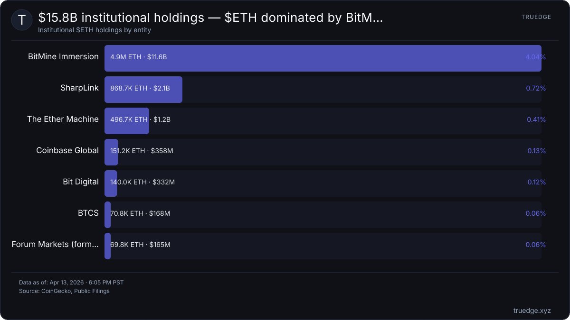Open the truedge.xyz link
Screen dimensions: 570x320
pos(532,311)
